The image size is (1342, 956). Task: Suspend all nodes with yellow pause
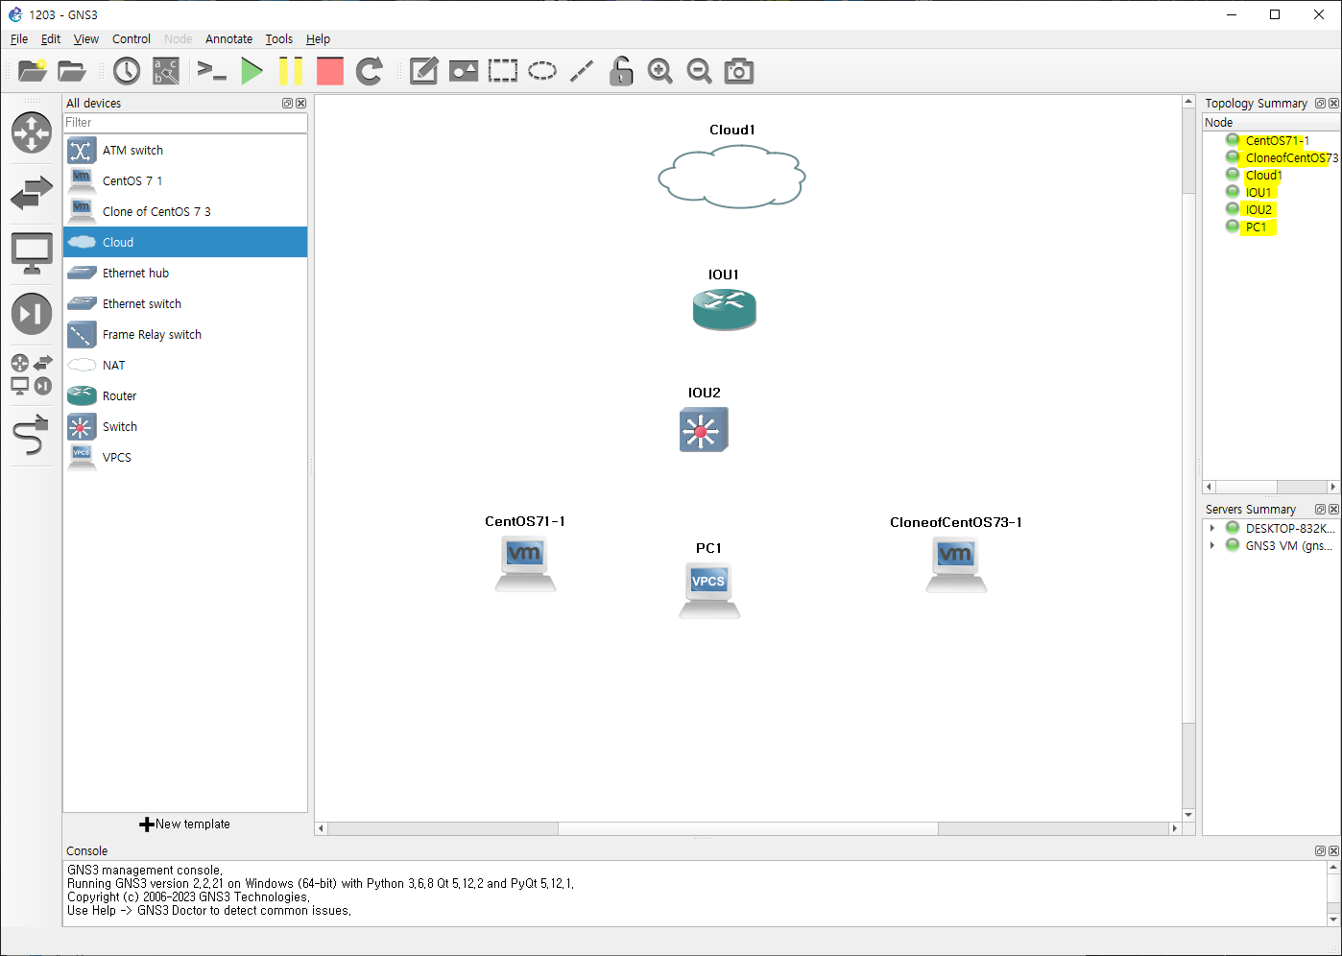tap(291, 71)
